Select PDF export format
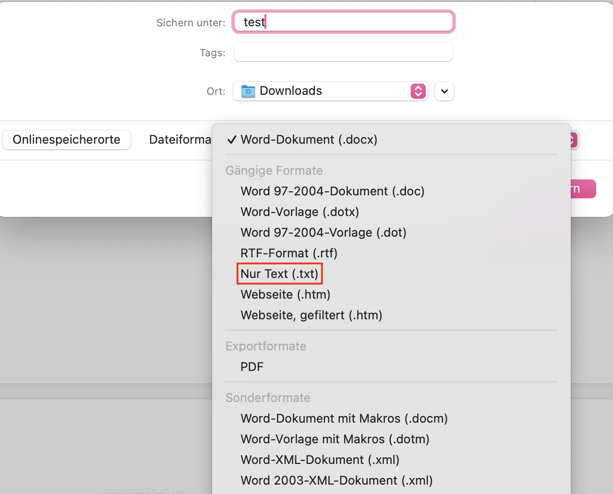The image size is (613, 494). [x=391, y=367]
